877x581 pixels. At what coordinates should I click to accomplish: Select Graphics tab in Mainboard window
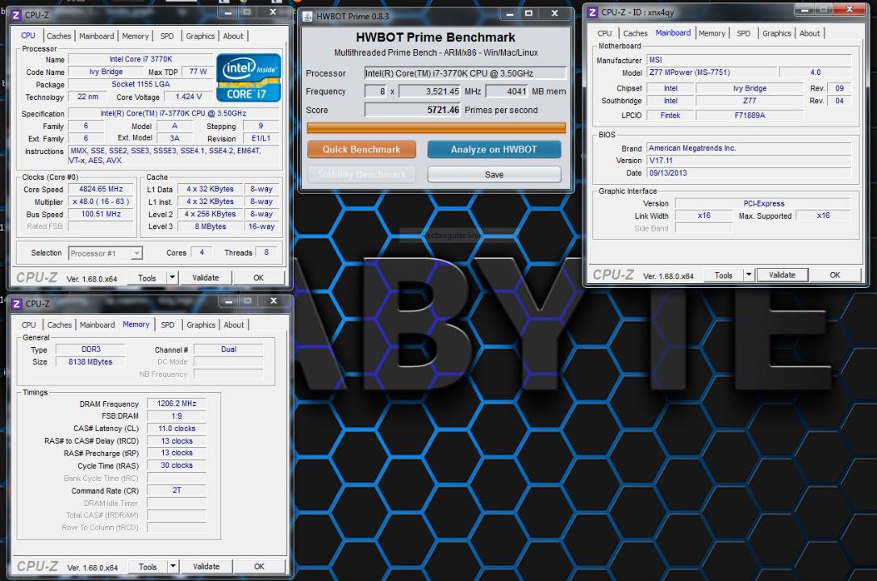(x=777, y=33)
